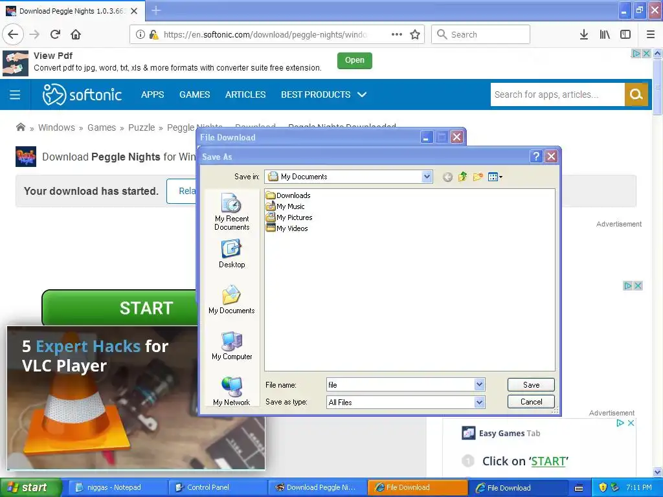Viewport: 663px width, 497px height.
Task: Select the My Videos folder
Action: coord(287,228)
